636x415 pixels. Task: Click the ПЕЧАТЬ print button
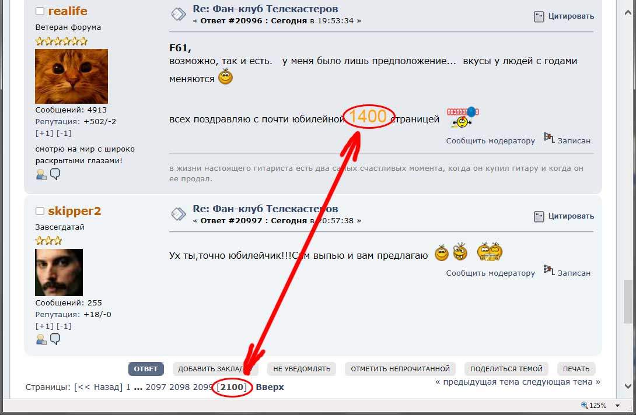(576, 369)
